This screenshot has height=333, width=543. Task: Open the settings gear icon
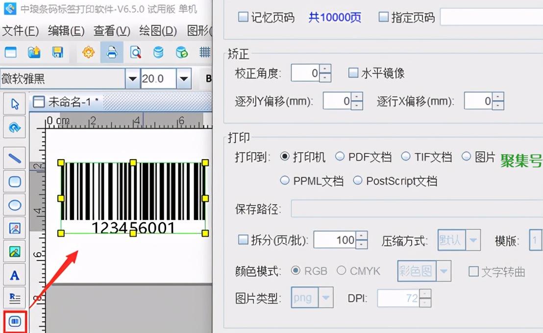88,52
